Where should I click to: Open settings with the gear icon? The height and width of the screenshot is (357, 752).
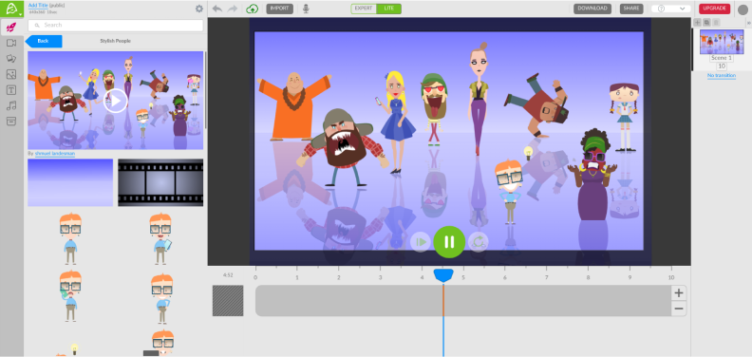[x=199, y=9]
